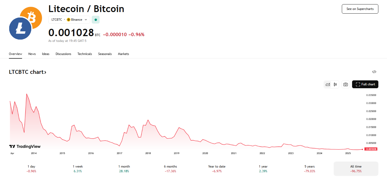Click the Litecoin / Bitcoin page title

click(86, 9)
